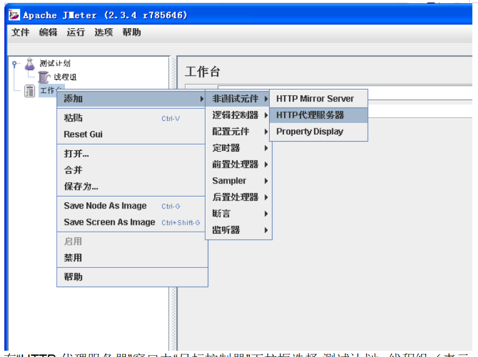Open the 运行 menu
Image resolution: width=478 pixels, height=357 pixels.
point(76,32)
